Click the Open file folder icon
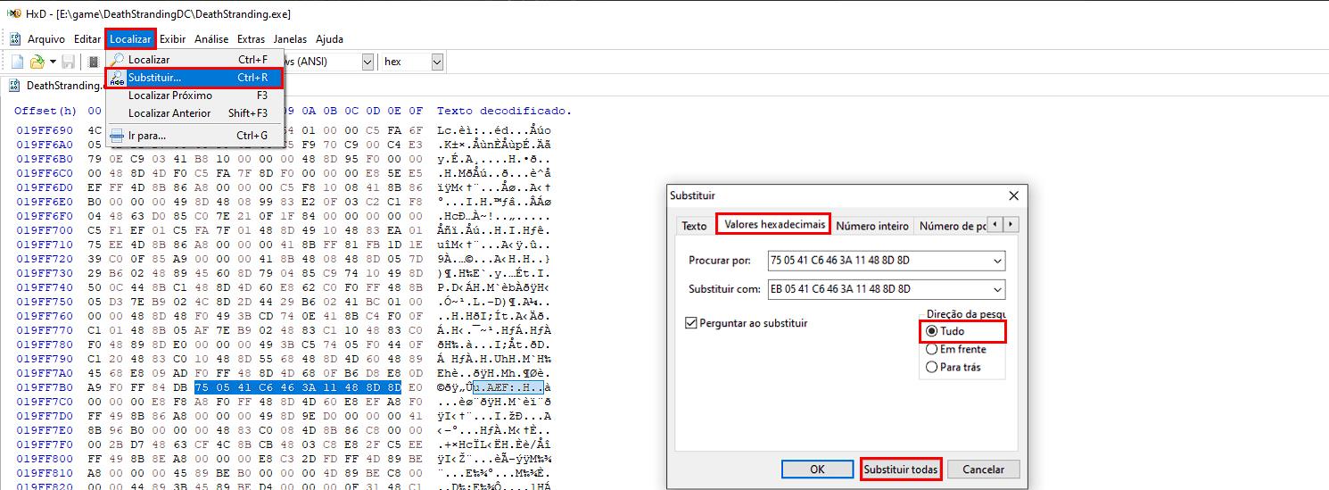Image resolution: width=1329 pixels, height=490 pixels. 37,62
